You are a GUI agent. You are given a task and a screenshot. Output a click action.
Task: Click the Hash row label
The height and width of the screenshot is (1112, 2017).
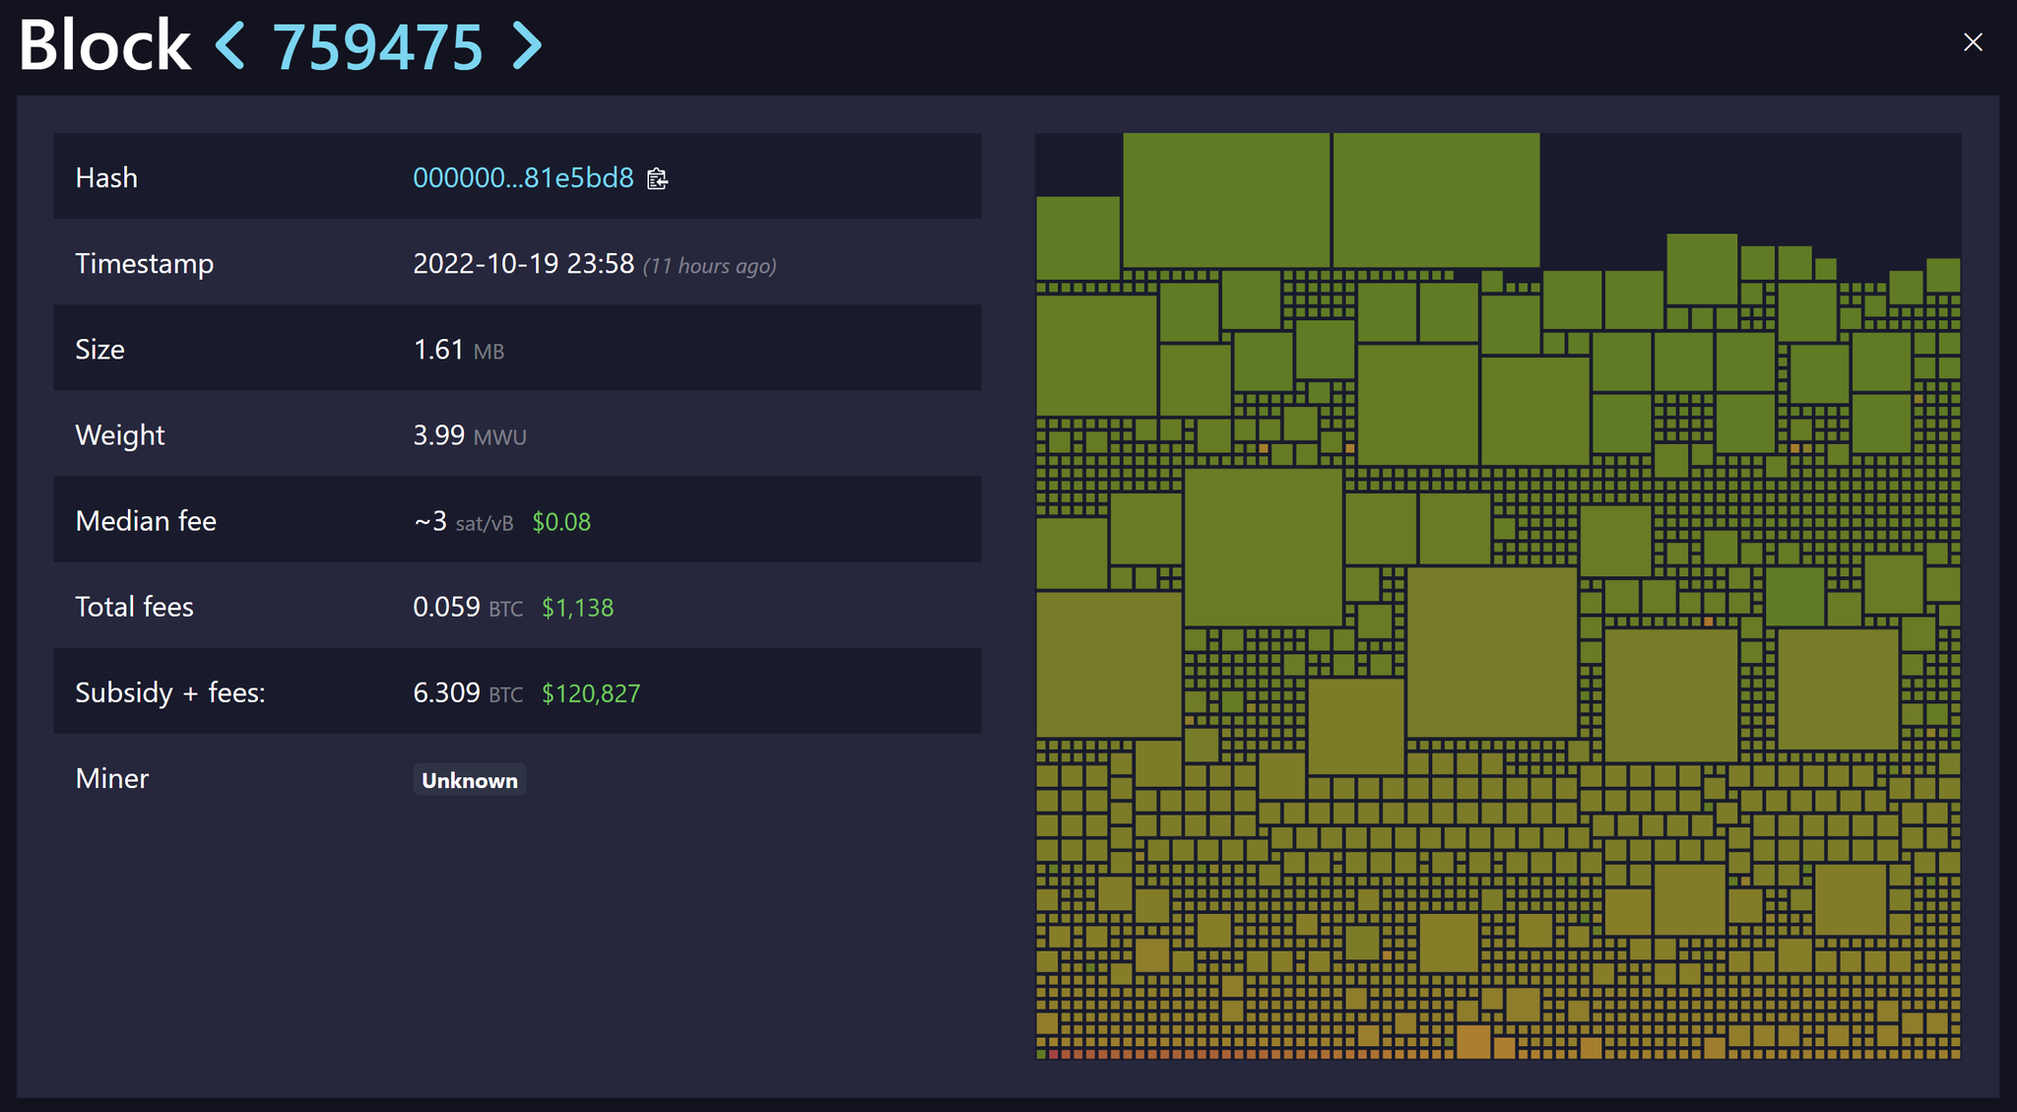106,177
